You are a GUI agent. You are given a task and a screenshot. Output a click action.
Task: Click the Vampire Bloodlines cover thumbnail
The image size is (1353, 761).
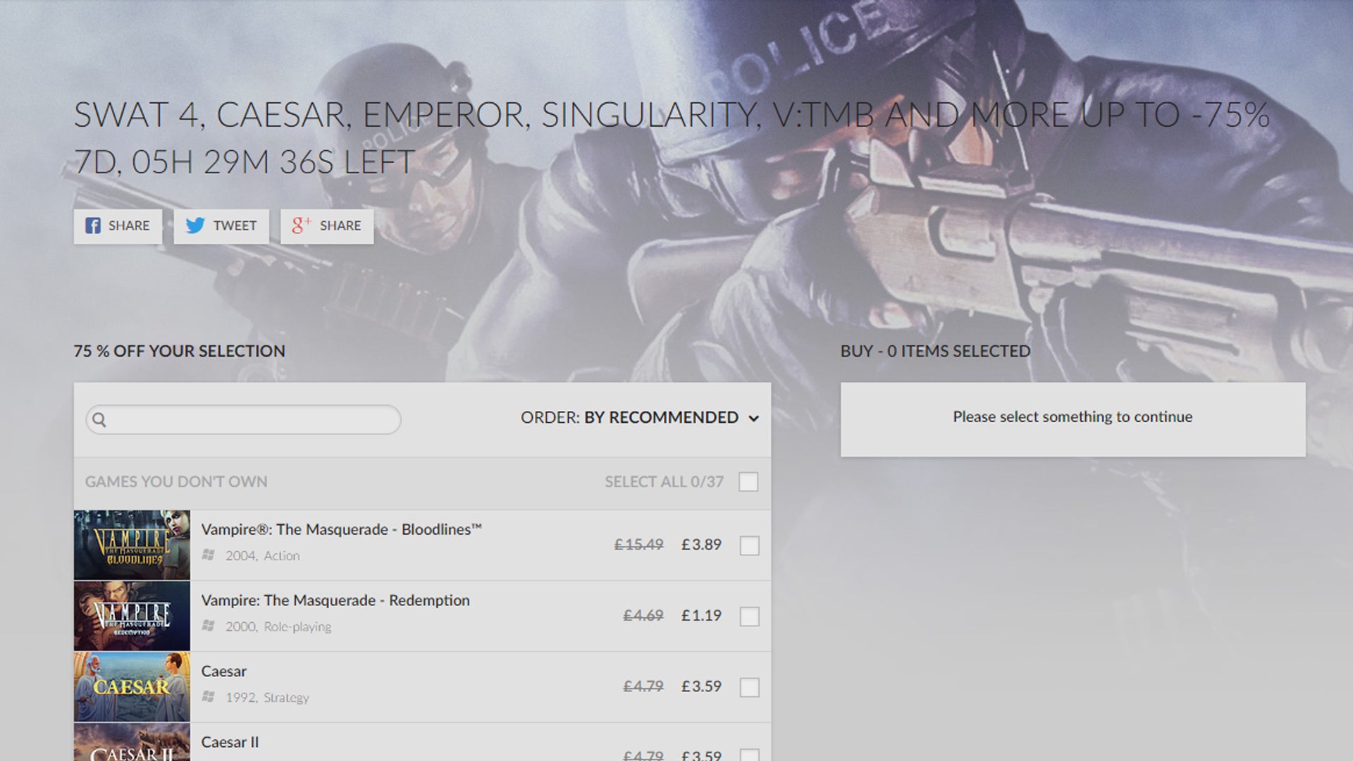pyautogui.click(x=132, y=545)
